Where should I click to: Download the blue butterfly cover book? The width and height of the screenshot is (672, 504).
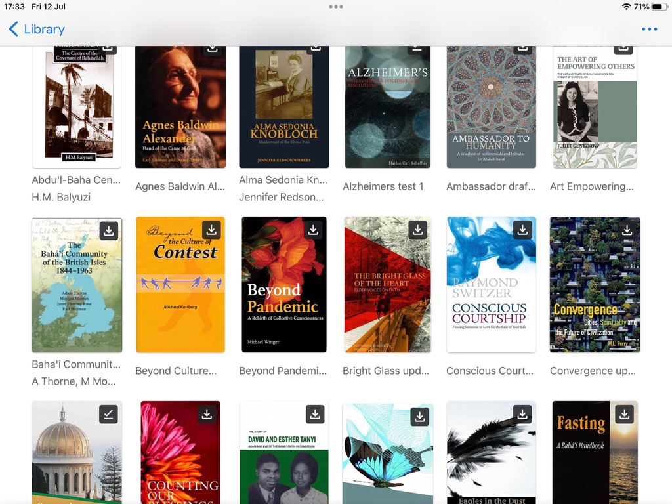[x=419, y=417]
